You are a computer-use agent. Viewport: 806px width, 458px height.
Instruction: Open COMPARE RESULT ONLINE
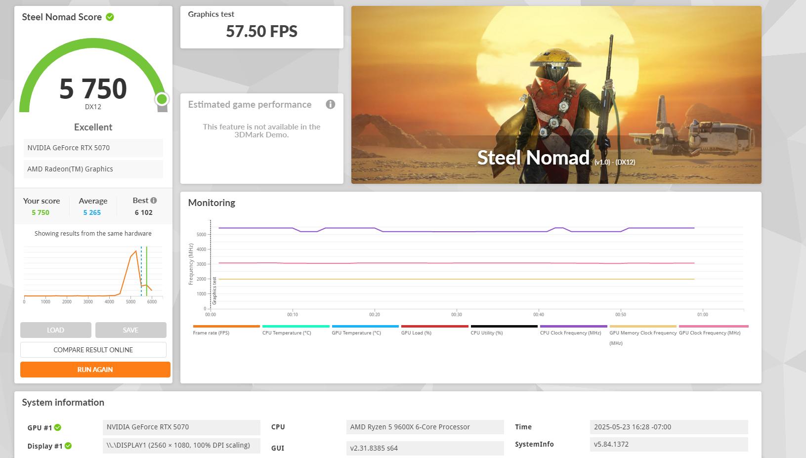pos(93,350)
